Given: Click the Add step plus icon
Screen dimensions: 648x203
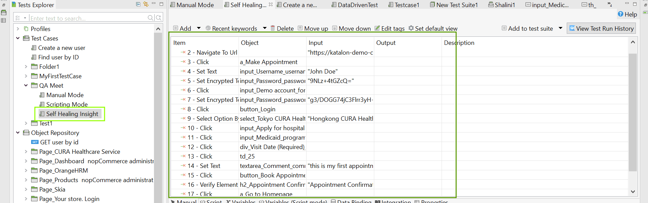Looking at the screenshot, I should 176,28.
